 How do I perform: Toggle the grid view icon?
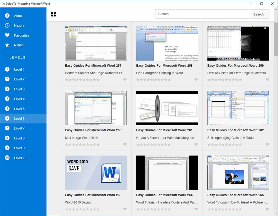pos(53,14)
